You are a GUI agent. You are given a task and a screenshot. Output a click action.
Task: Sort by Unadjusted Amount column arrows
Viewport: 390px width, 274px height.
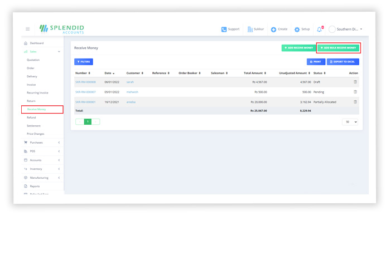tap(309, 73)
